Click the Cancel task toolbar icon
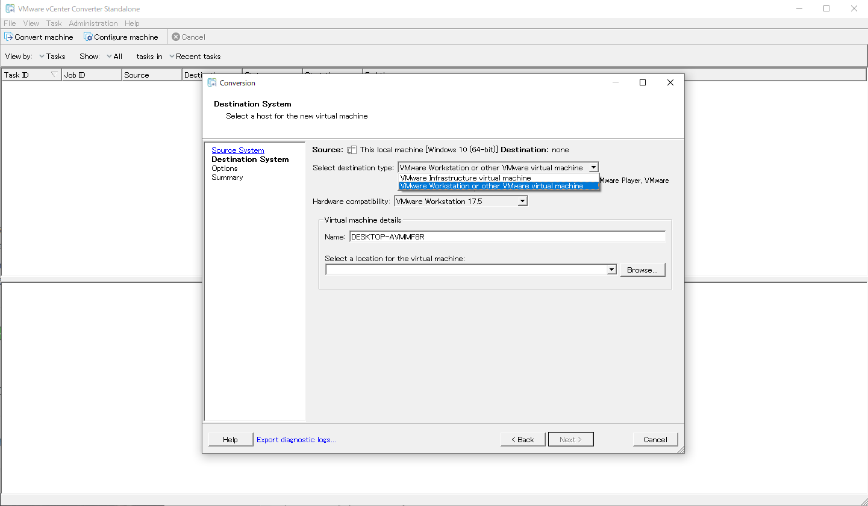The width and height of the screenshot is (868, 506). (176, 37)
